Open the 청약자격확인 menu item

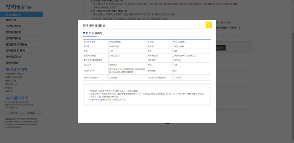[x=13, y=38]
